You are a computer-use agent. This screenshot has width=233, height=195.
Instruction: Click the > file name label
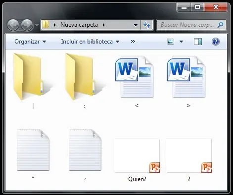(188, 105)
